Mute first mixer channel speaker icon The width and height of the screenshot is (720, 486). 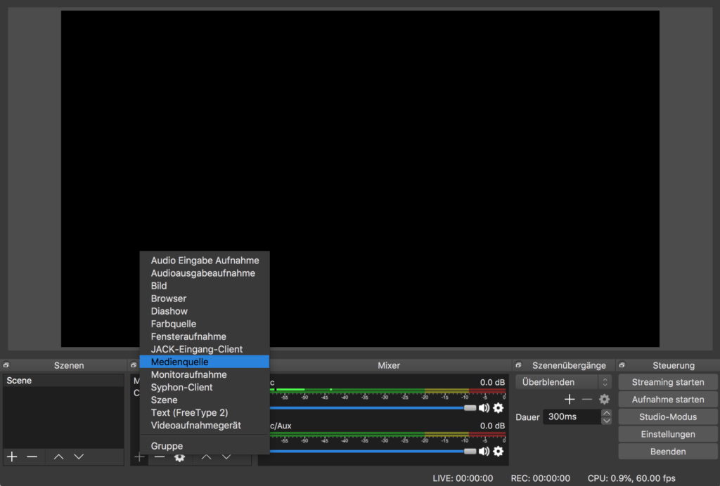pos(484,407)
